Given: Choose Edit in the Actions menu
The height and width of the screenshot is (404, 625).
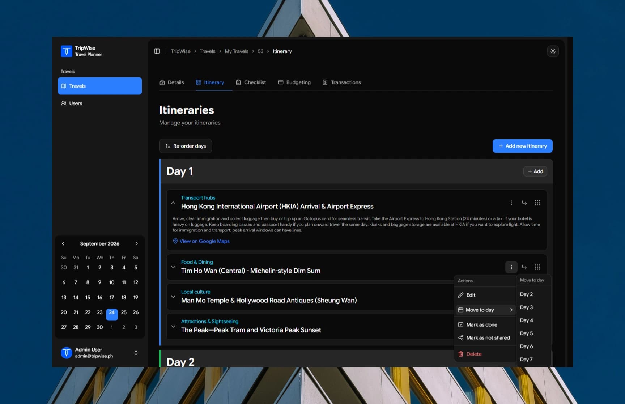Looking at the screenshot, I should [x=485, y=295].
